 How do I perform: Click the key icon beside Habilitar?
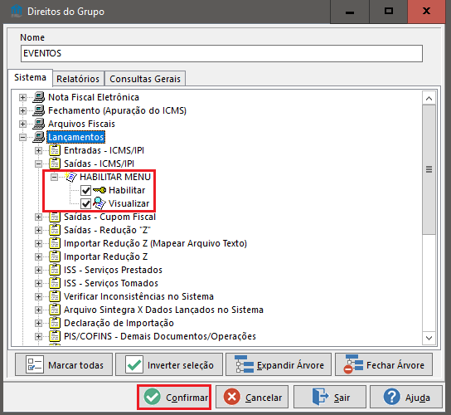click(x=99, y=190)
